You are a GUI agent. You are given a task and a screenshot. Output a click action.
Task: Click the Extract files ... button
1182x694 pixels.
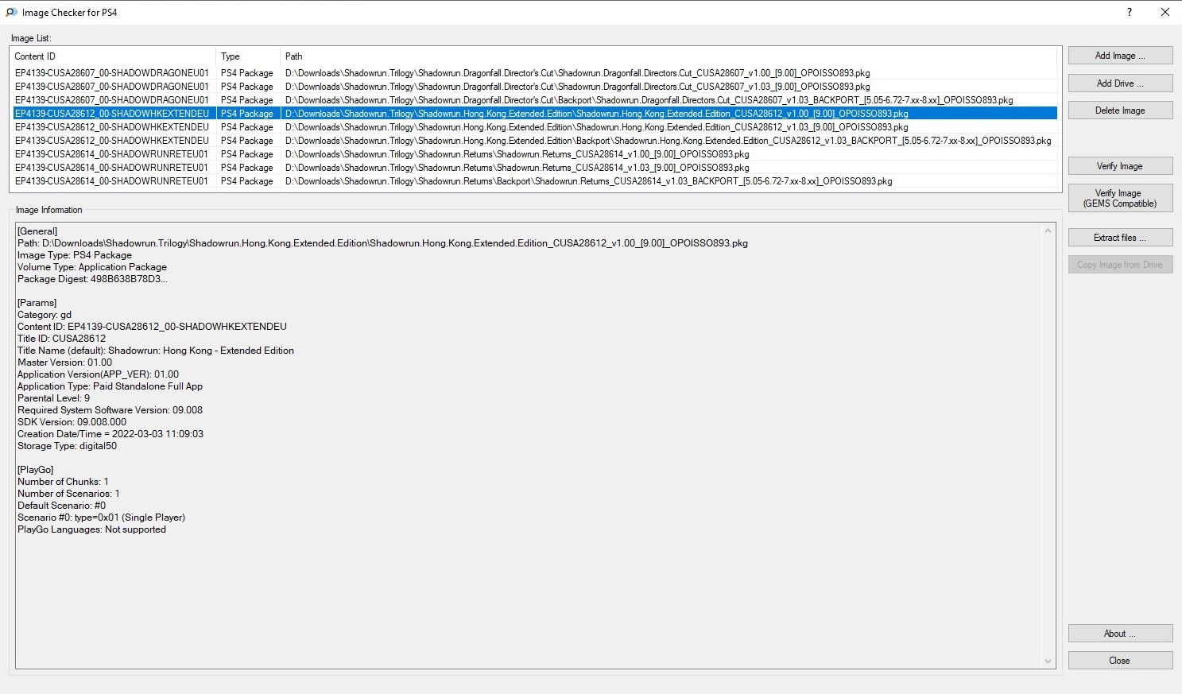point(1120,238)
